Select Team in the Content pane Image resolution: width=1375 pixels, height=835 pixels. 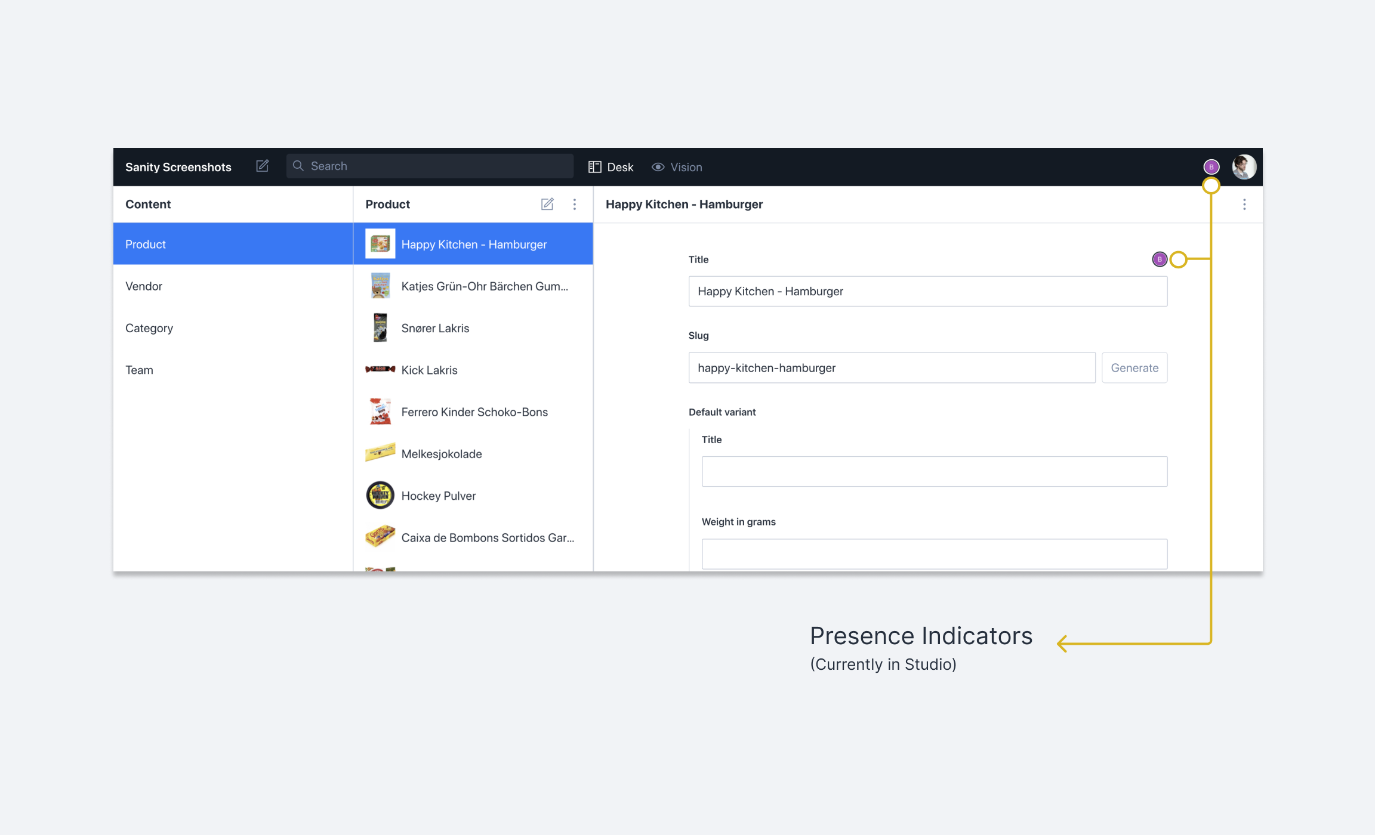tap(139, 370)
